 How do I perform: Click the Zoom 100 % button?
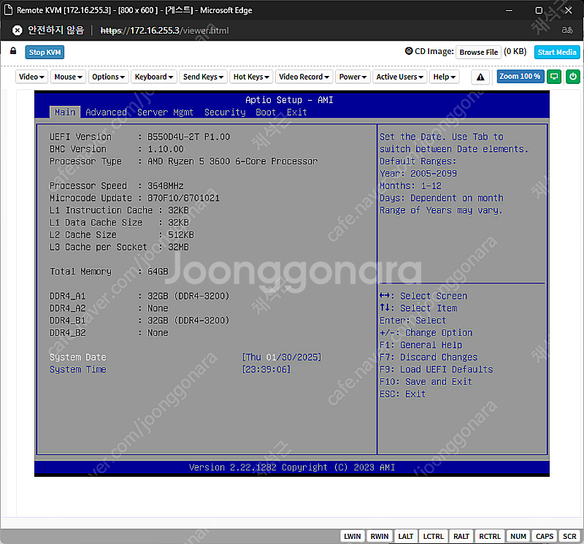point(520,77)
